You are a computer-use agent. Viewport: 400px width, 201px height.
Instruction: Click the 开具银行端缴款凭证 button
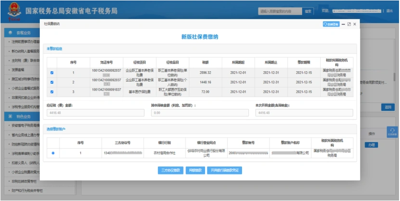click(x=225, y=170)
